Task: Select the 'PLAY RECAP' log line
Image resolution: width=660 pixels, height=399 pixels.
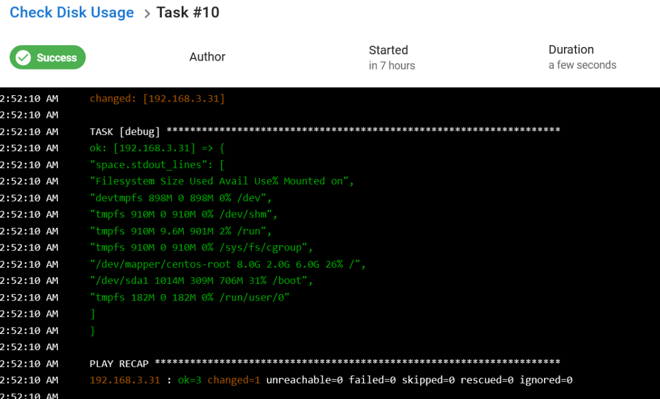Action: pyautogui.click(x=325, y=364)
